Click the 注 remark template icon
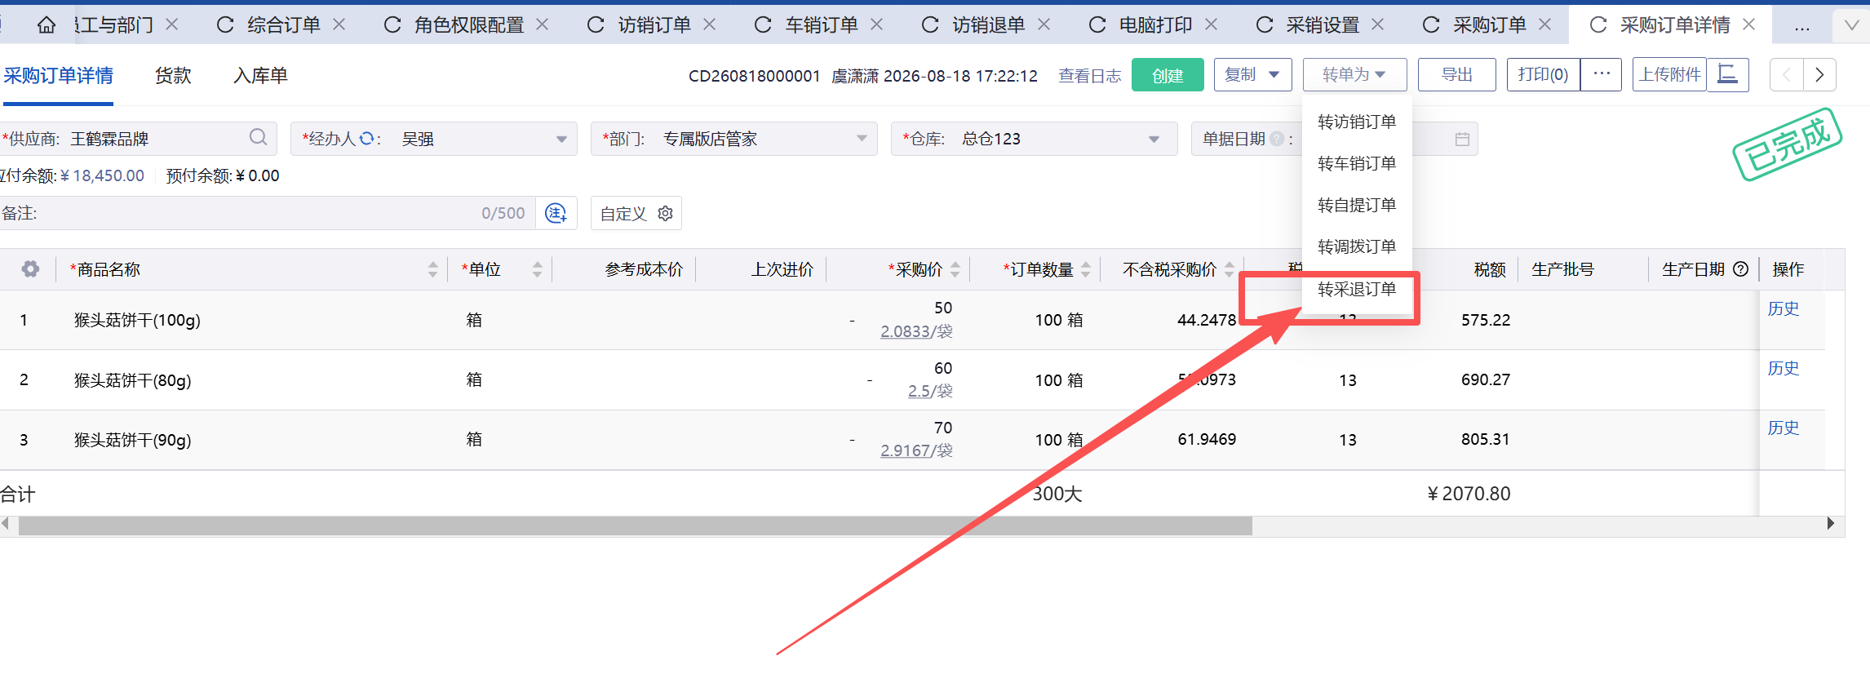Viewport: 1870px width, 692px height. coord(556,213)
